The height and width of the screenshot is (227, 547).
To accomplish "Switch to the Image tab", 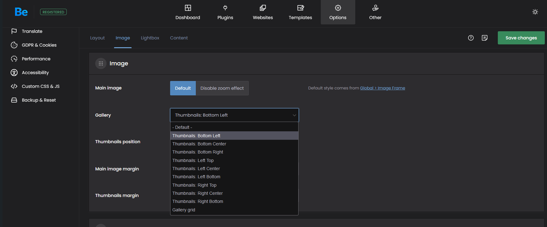I will (123, 38).
